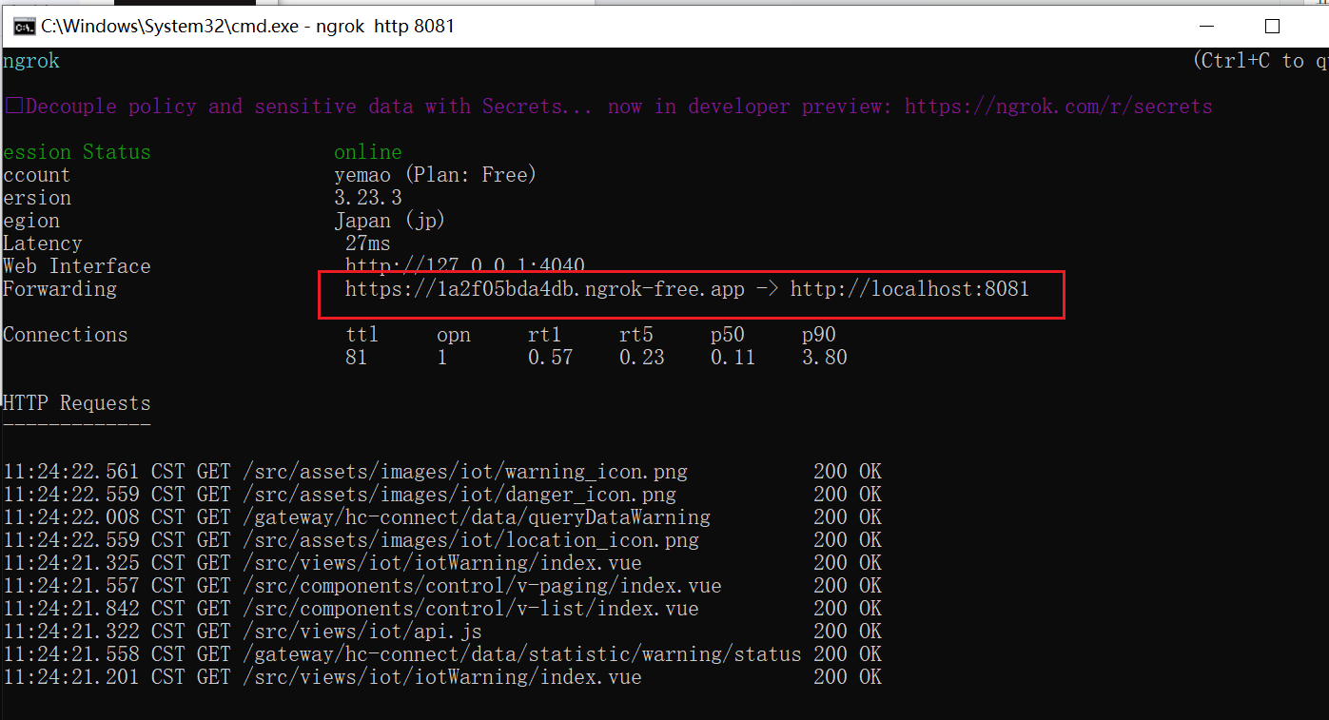Viewport: 1329px width, 720px height.
Task: Click the "p90" connections column header
Action: coord(819,335)
